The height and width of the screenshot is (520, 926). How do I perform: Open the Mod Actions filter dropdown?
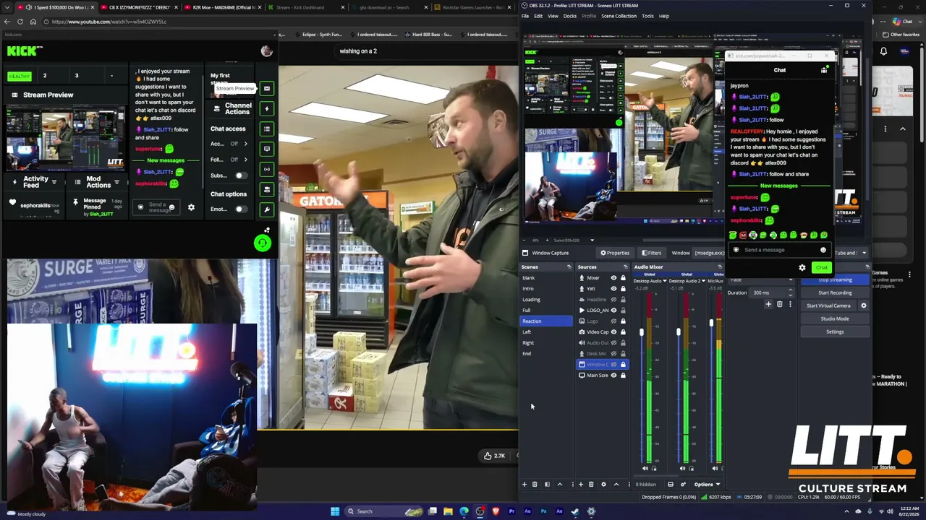(116, 183)
